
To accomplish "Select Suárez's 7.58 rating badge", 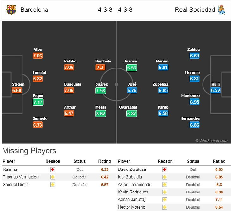I will (x=101, y=91).
